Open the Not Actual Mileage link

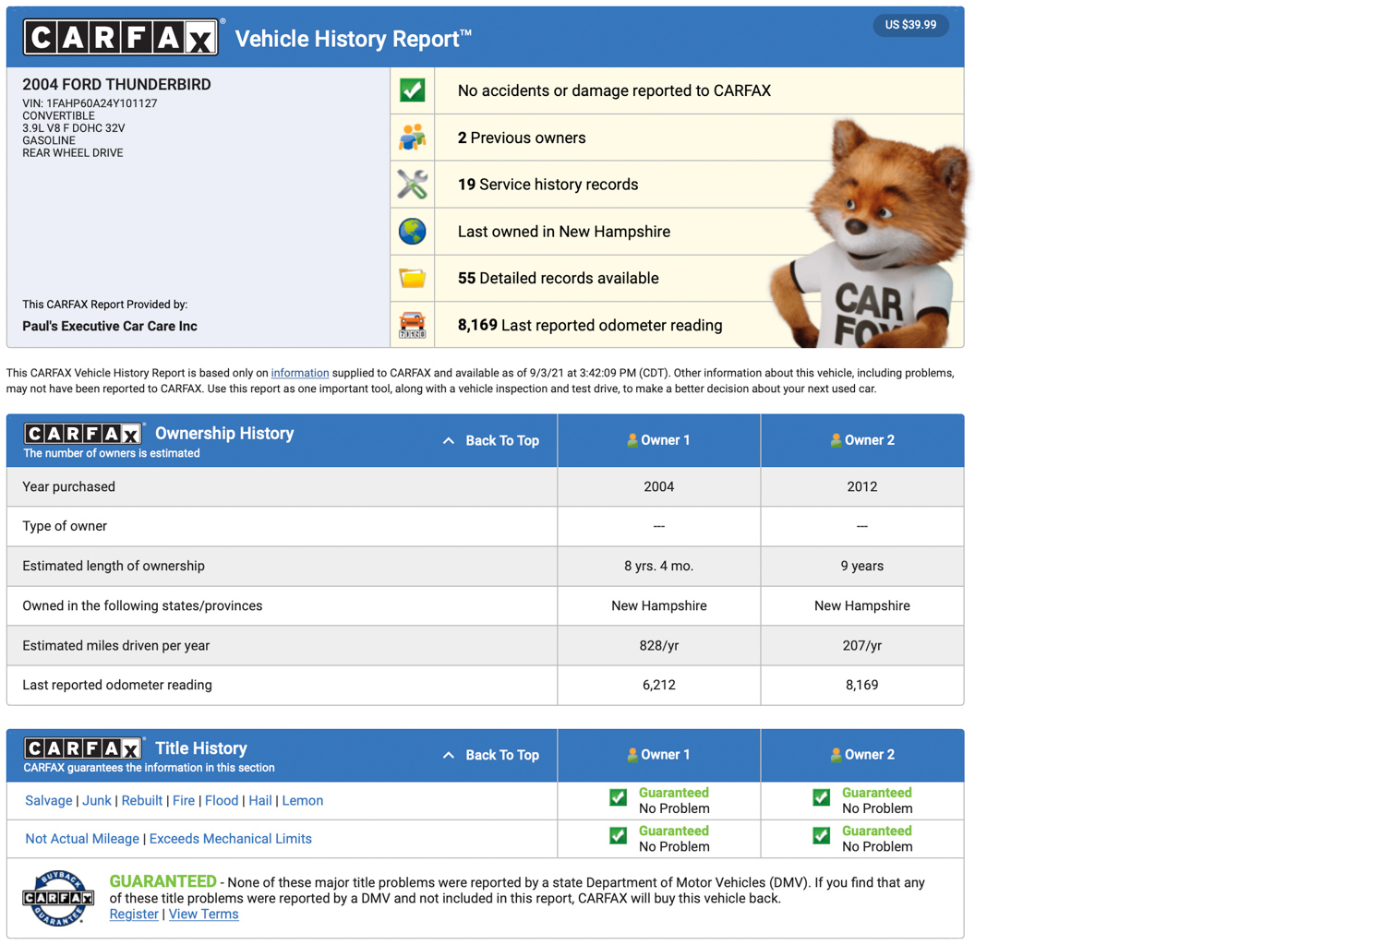coord(82,839)
